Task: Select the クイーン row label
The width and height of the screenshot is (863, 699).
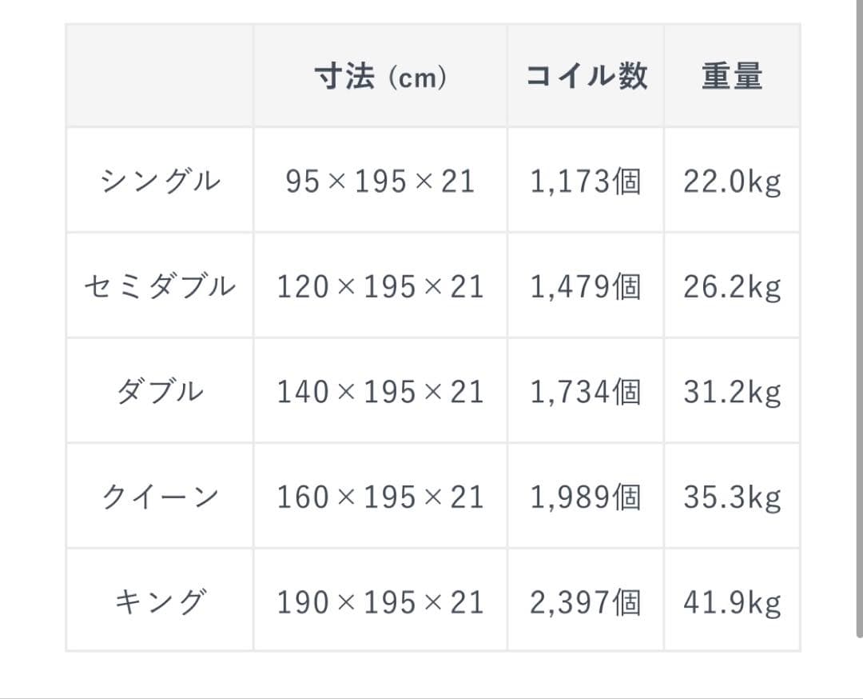Action: (160, 497)
